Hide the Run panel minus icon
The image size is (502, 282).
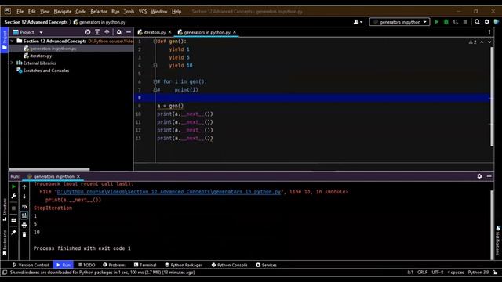coord(489,176)
